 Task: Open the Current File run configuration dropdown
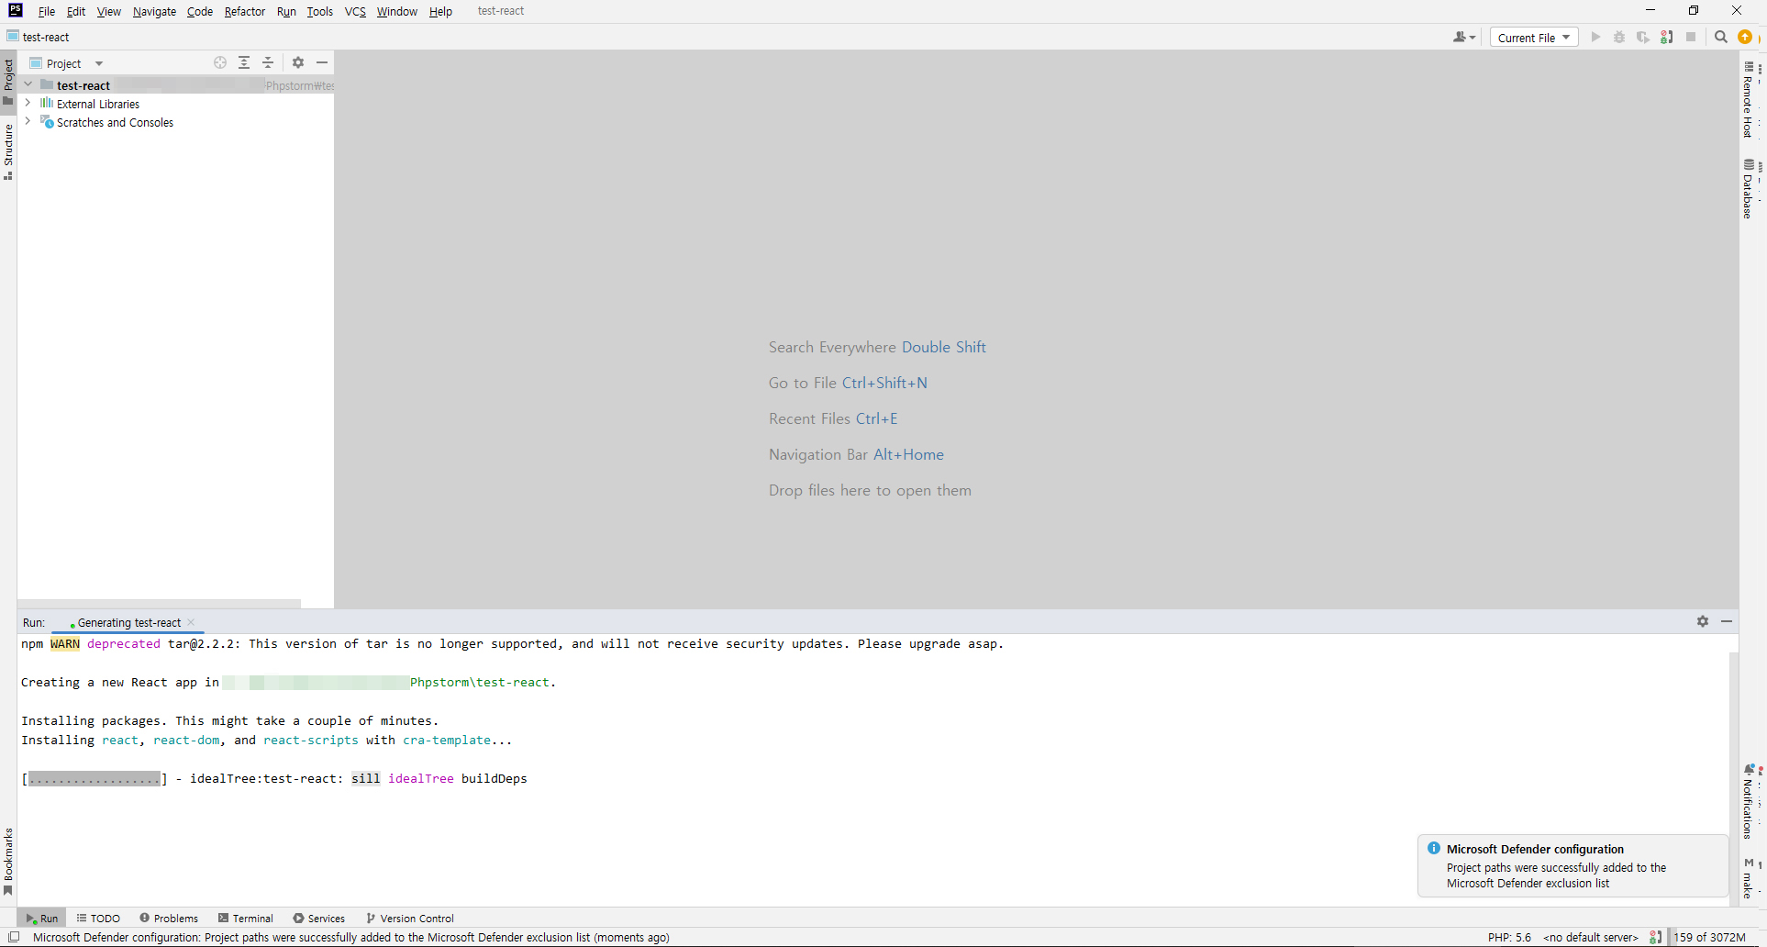1534,38
